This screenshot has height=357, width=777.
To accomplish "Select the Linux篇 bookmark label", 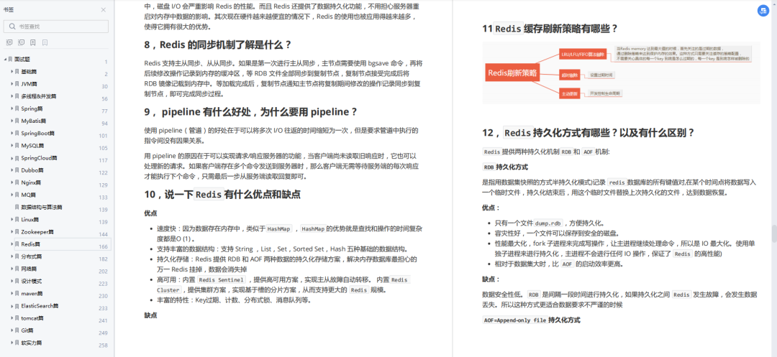I will coord(29,220).
